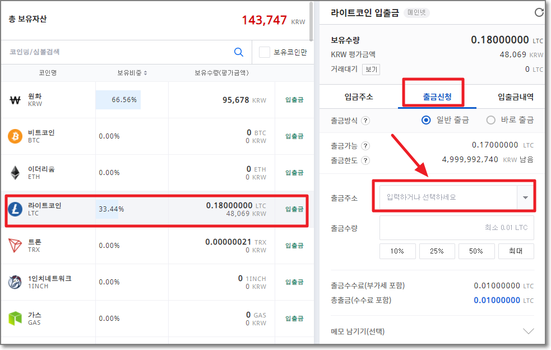Click 입출금 for 가스 GAS row
The width and height of the screenshot is (551, 350).
pos(294,319)
